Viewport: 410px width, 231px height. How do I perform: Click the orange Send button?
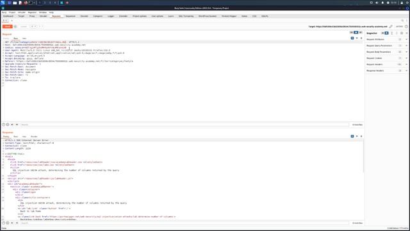7,26
